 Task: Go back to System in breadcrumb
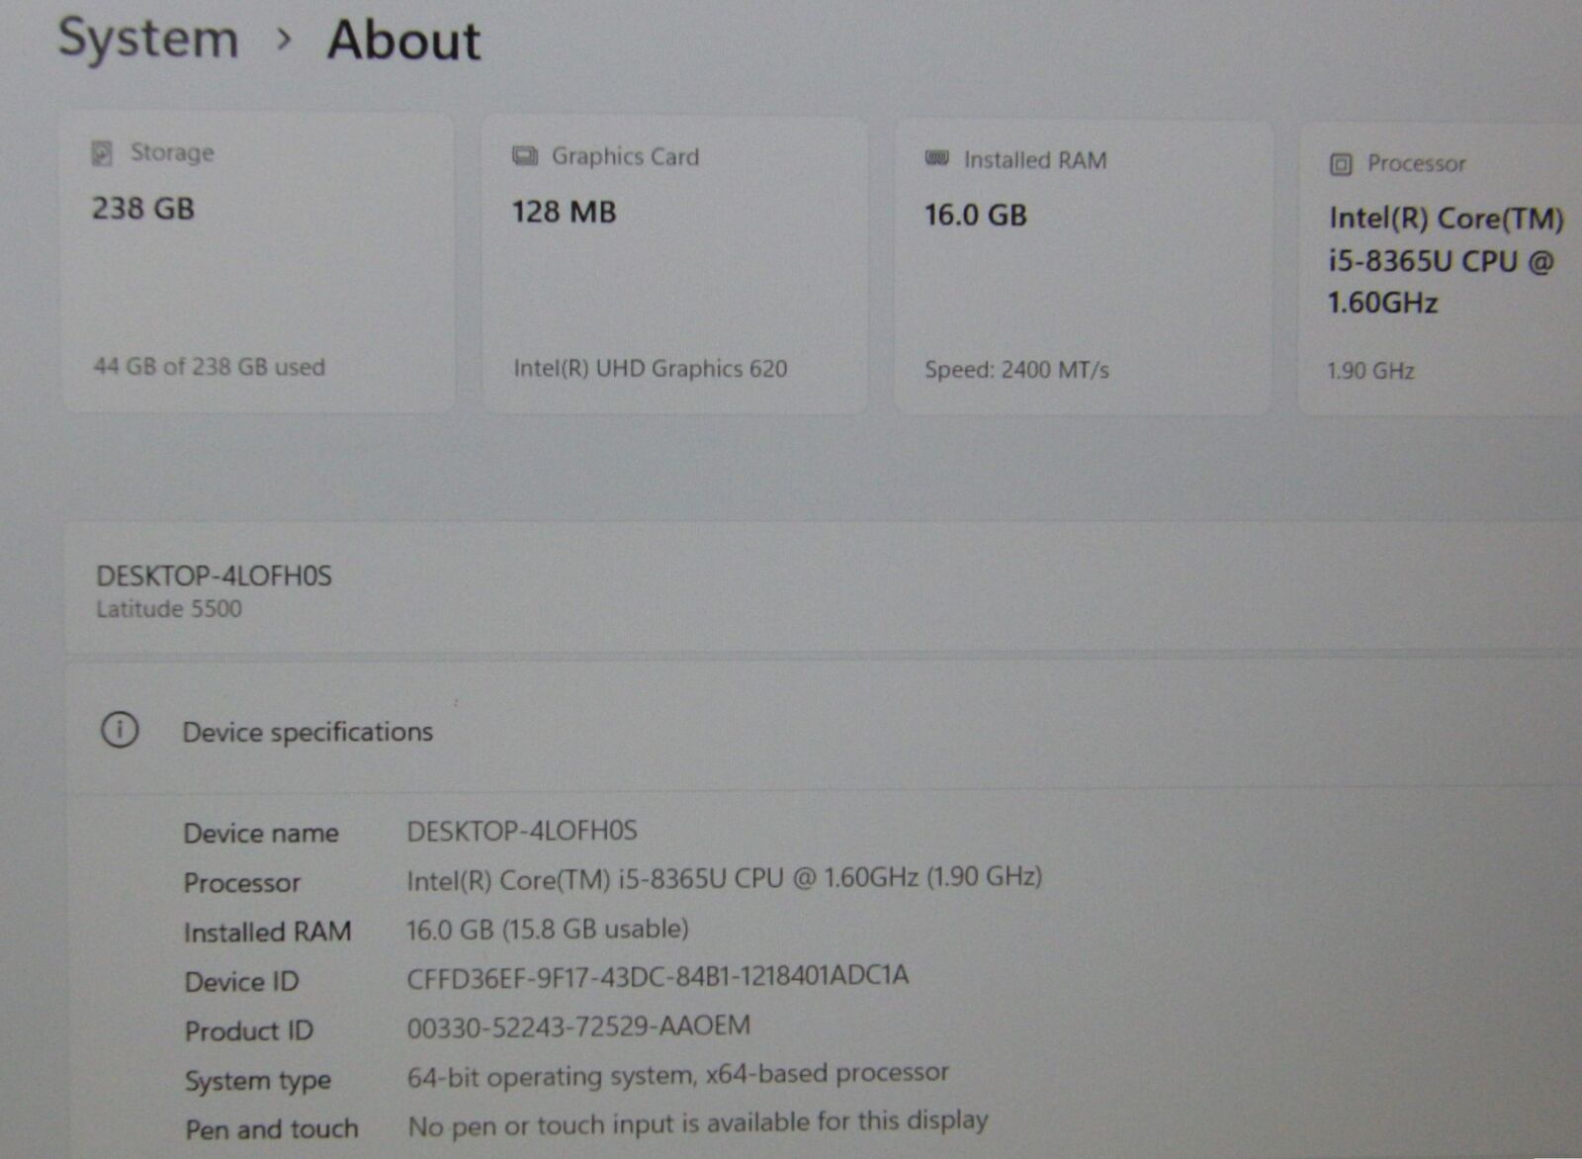click(x=148, y=40)
